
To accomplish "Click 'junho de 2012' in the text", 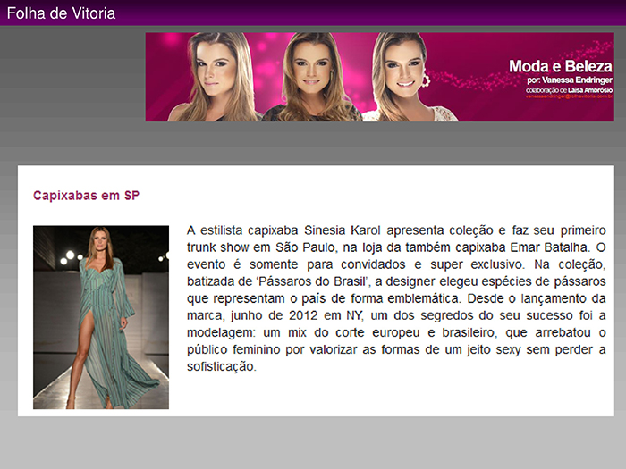I will 274,315.
